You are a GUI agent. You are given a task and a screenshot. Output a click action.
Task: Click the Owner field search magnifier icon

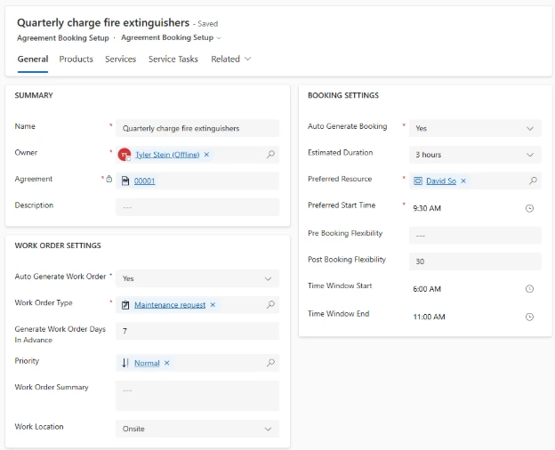tap(270, 155)
